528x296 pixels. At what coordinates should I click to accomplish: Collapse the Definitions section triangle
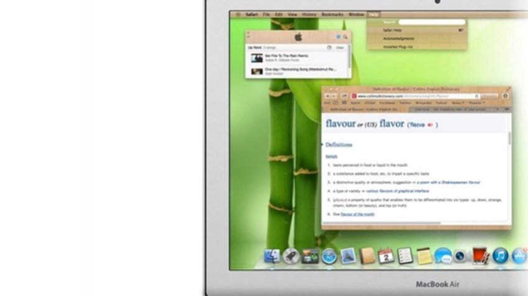pyautogui.click(x=322, y=145)
